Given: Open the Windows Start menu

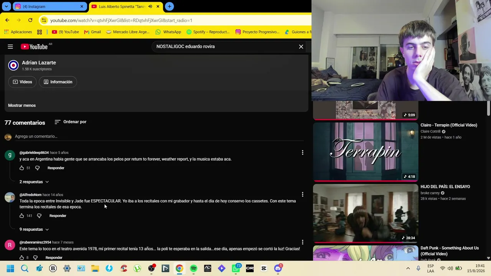Looking at the screenshot, I should coord(10,268).
